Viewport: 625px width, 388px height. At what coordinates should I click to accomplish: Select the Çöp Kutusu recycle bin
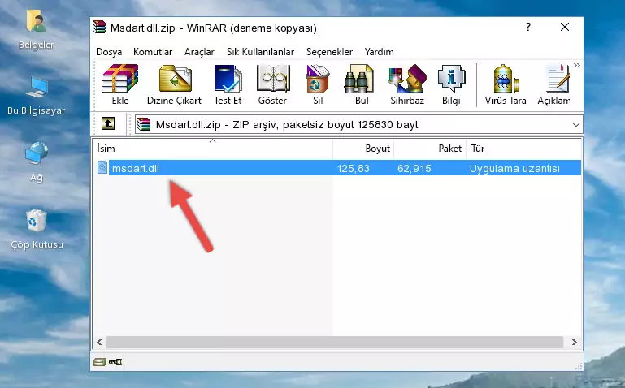pyautogui.click(x=37, y=230)
